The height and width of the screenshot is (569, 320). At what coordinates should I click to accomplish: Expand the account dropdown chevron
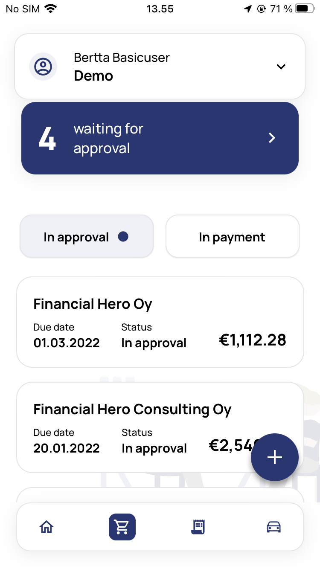click(x=281, y=67)
